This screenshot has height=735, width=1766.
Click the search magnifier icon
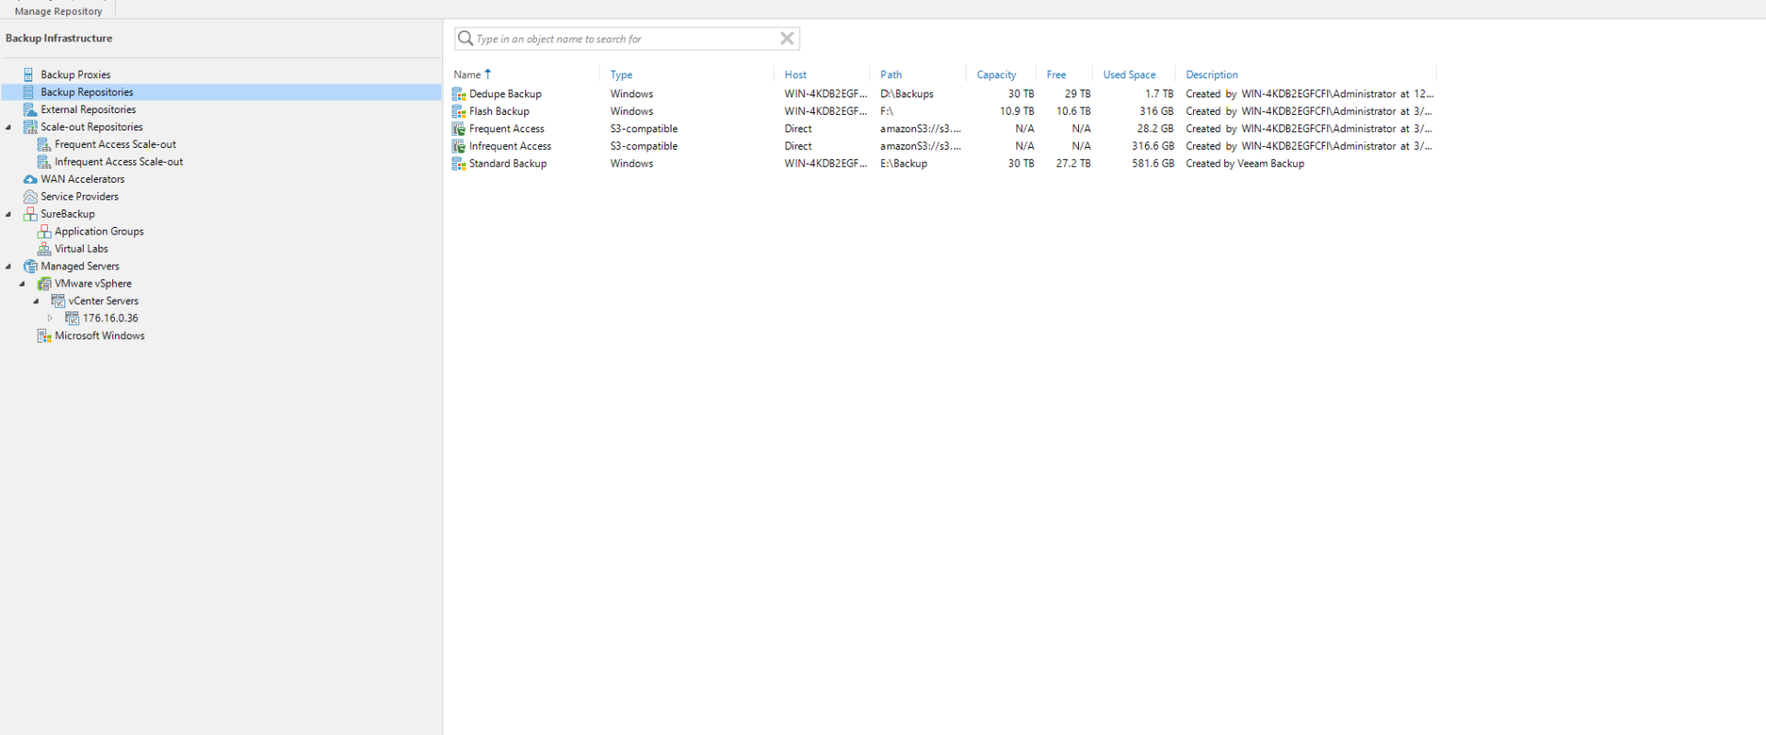465,39
